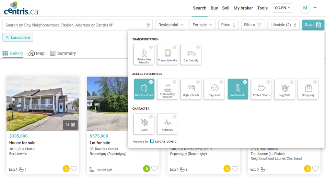
Task: Switch to the Gallery view tab
Action: pos(13,53)
